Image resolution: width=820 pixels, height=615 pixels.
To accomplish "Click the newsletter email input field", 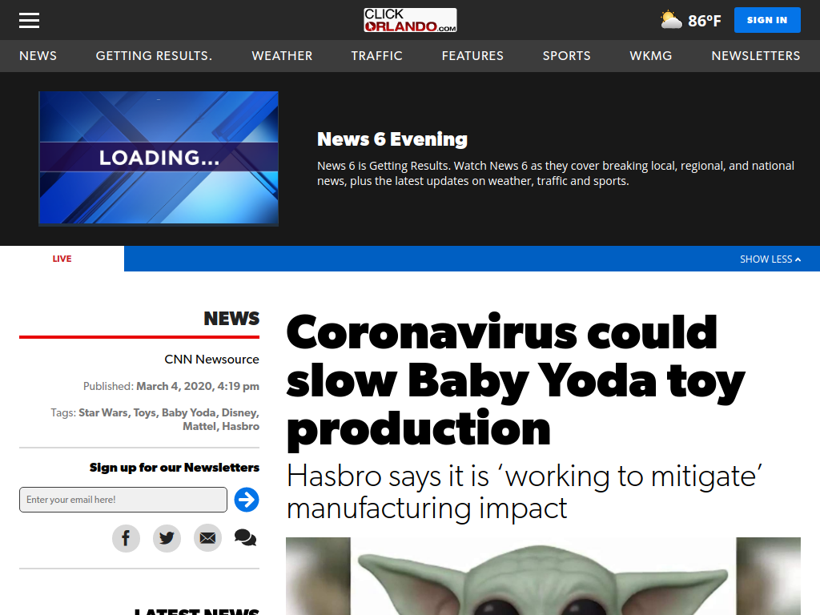I will [x=123, y=500].
